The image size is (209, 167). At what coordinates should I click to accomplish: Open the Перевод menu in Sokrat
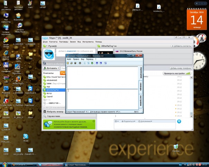coord(89,59)
